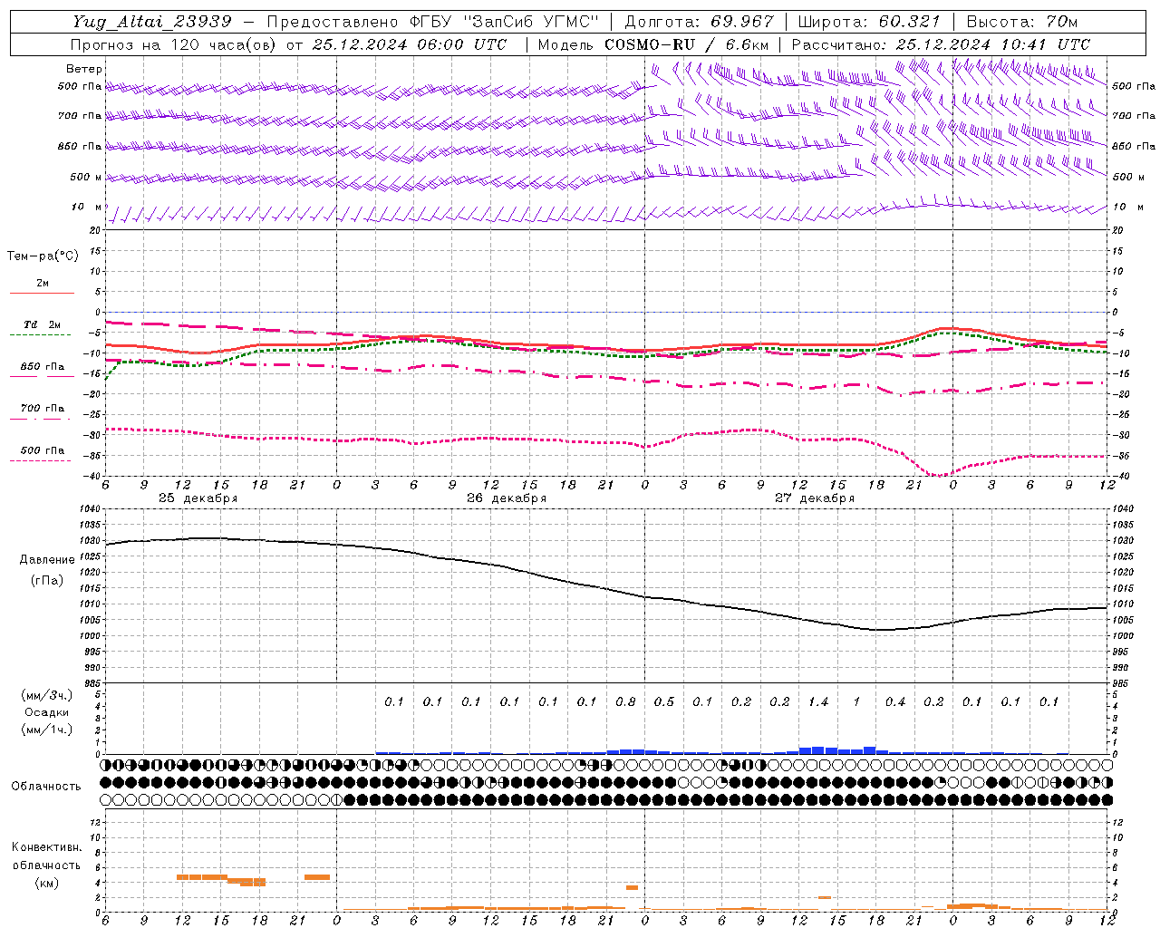Click the 27 декабря date label
The image size is (1160, 928).
(x=815, y=498)
